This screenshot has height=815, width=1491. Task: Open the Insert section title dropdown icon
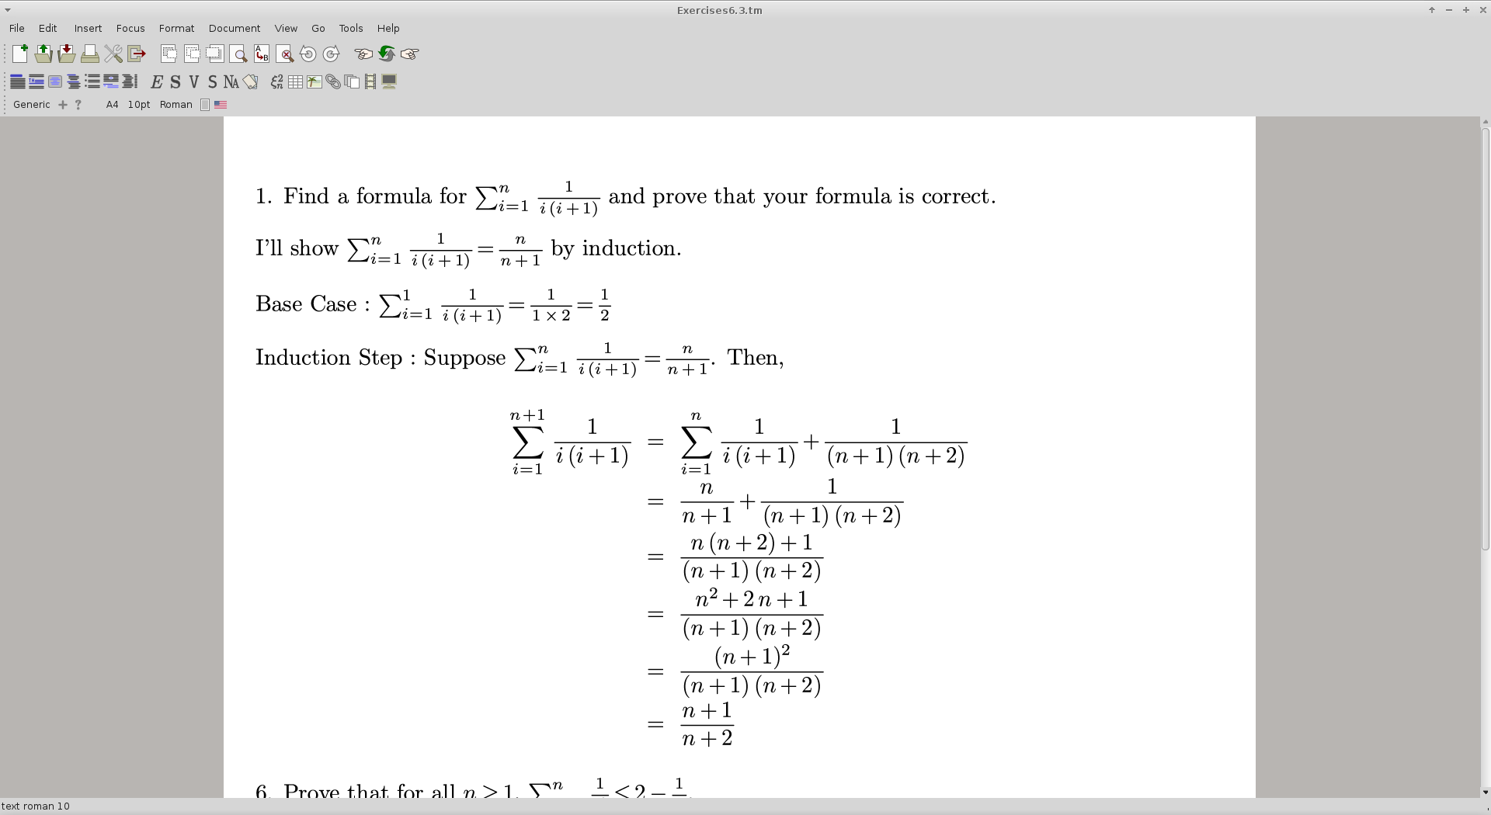(17, 81)
